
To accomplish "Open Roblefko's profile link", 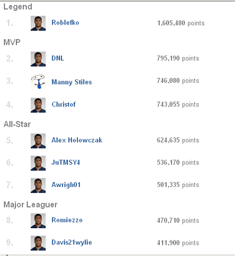I will tap(65, 22).
